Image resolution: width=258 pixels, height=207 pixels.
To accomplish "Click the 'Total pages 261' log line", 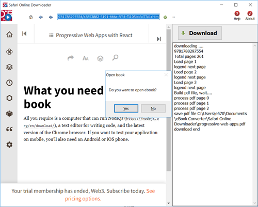I will [x=189, y=56].
